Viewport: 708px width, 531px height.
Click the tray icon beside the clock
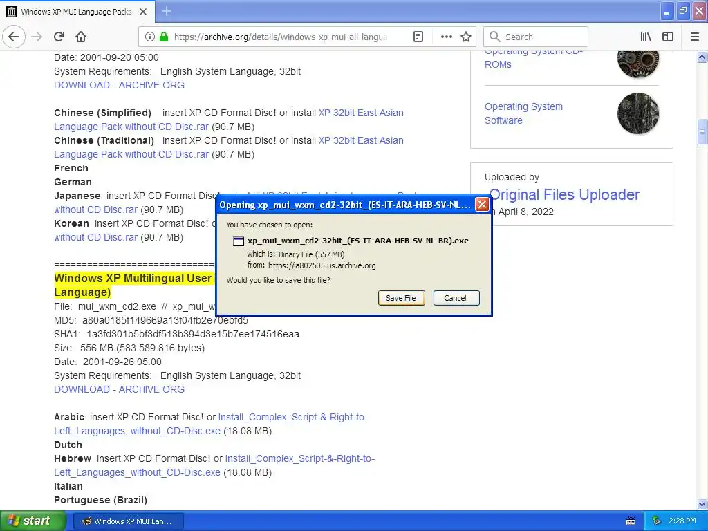click(657, 521)
